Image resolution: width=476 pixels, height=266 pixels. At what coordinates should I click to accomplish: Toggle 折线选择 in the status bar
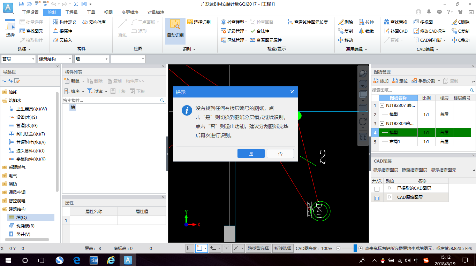pos(283,248)
